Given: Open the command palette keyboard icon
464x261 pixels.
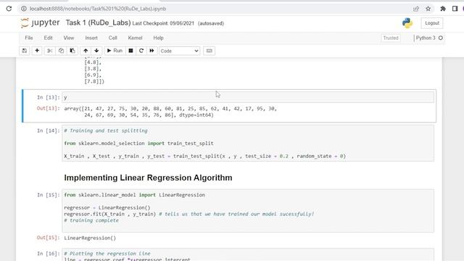Looking at the screenshot, I should click(x=210, y=51).
